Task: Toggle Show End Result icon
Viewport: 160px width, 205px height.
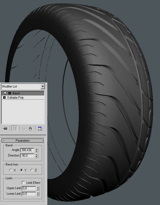Action: [x=15, y=129]
